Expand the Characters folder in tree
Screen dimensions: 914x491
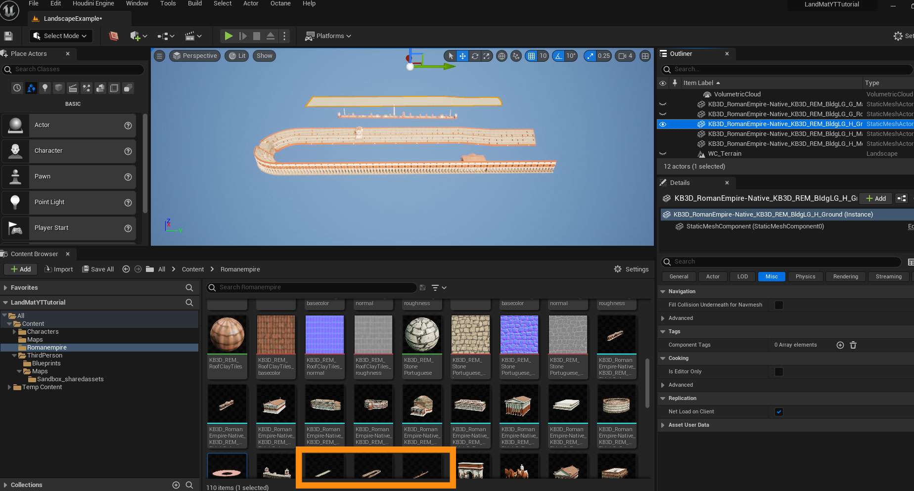(x=14, y=332)
